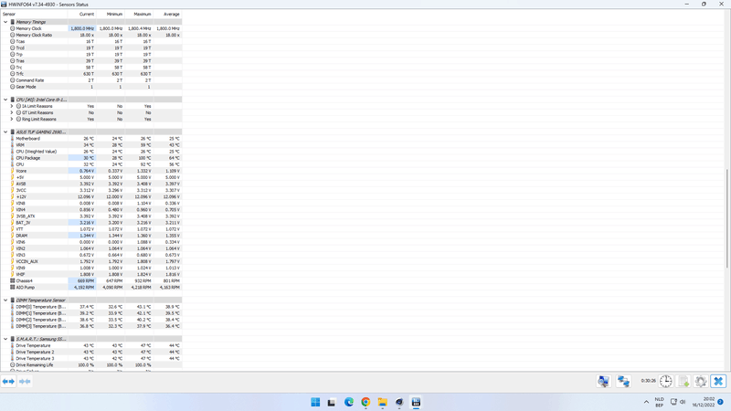The image size is (731, 411).
Task: Launch Microsoft Edge from taskbar
Action: pyautogui.click(x=349, y=402)
